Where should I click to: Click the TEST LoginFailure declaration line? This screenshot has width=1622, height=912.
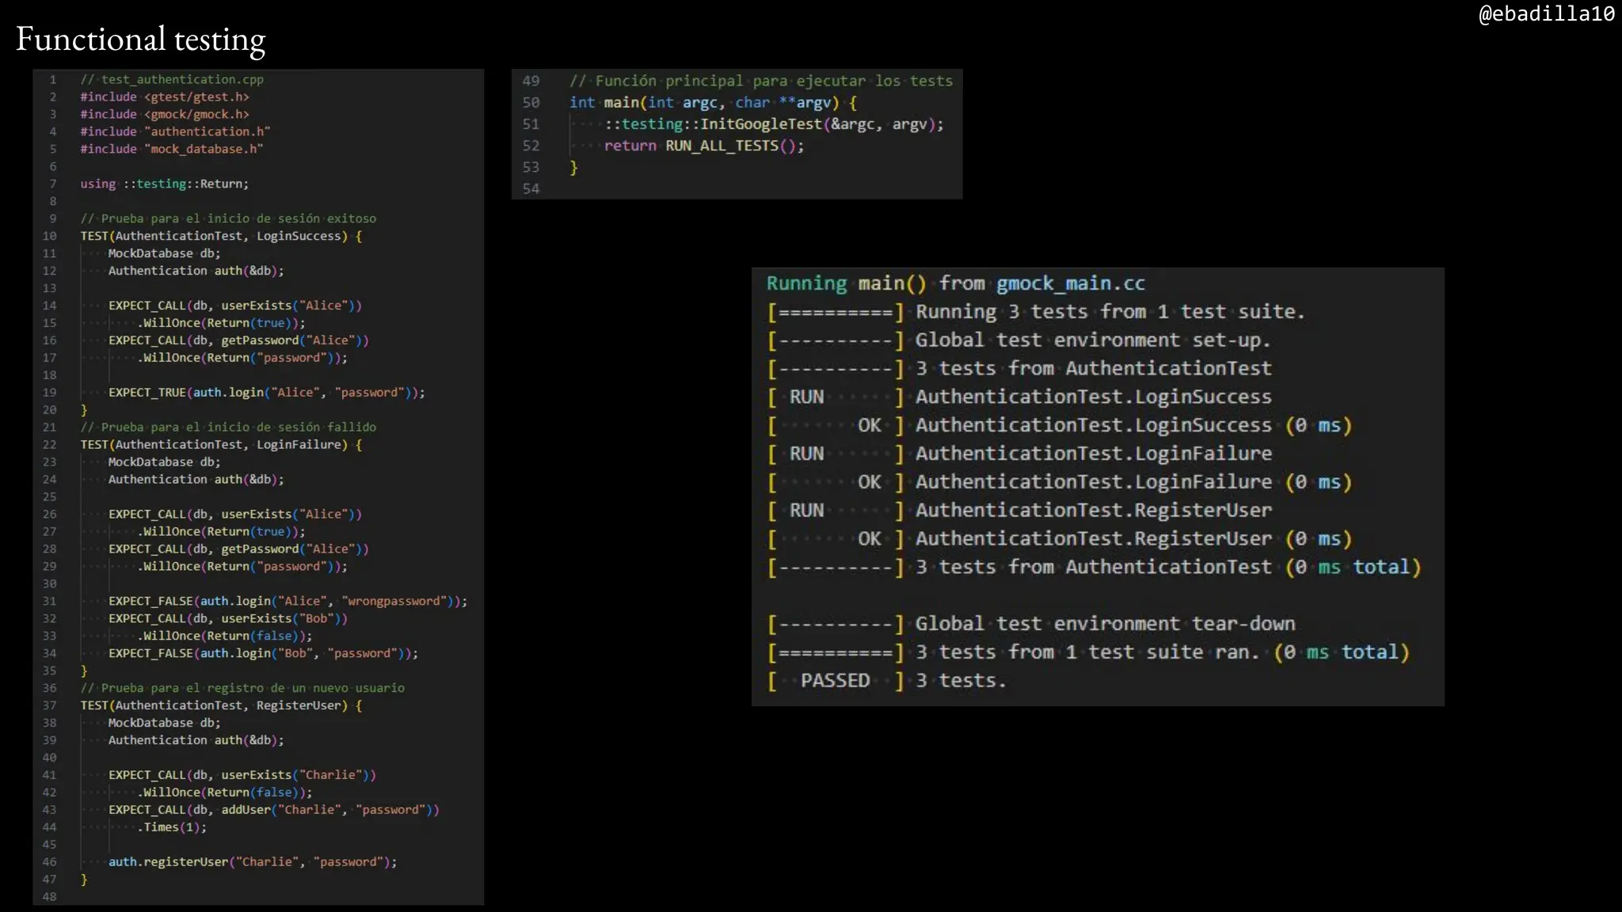[221, 445]
